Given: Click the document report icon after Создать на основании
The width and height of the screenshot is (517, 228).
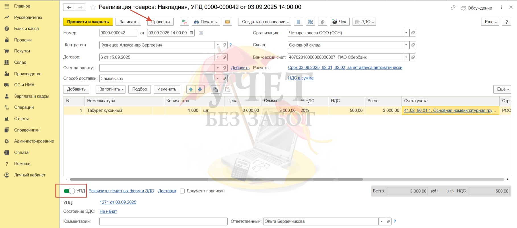Looking at the screenshot, I should (298, 22).
